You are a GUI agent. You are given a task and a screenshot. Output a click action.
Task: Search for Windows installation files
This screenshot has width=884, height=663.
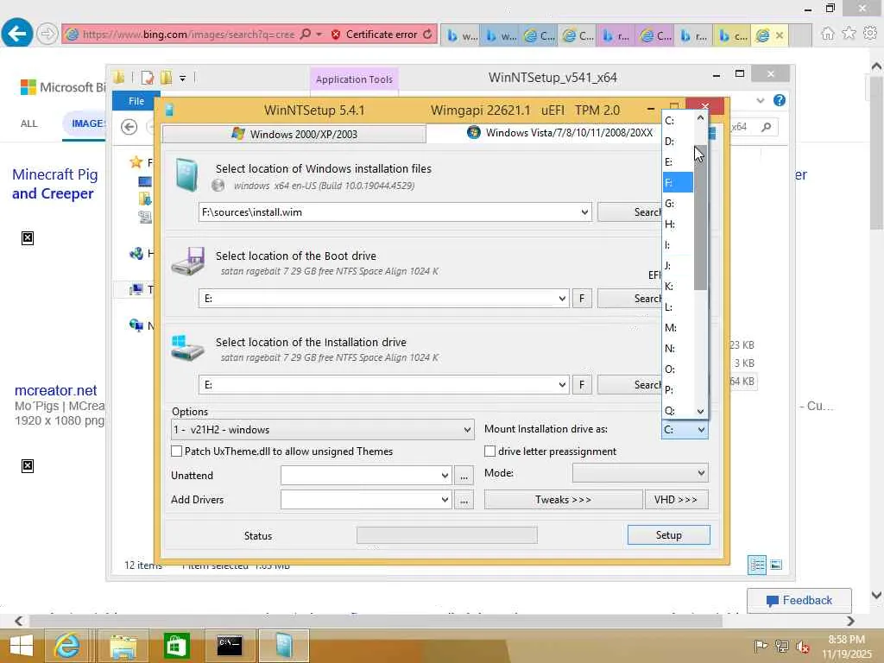(629, 212)
